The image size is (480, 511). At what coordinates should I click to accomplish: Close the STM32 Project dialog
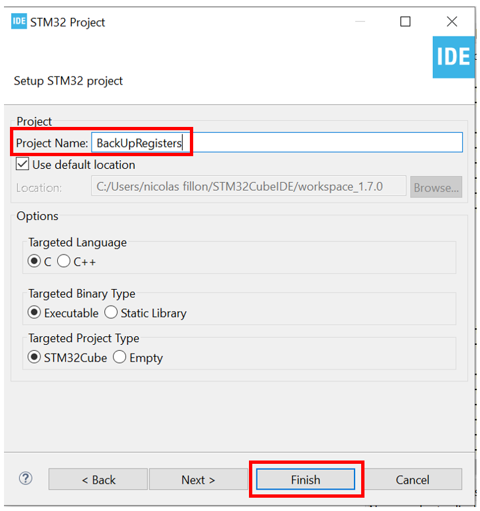[x=451, y=22]
